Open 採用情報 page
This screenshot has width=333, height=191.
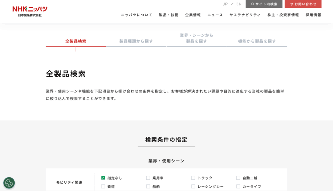coord(313,15)
